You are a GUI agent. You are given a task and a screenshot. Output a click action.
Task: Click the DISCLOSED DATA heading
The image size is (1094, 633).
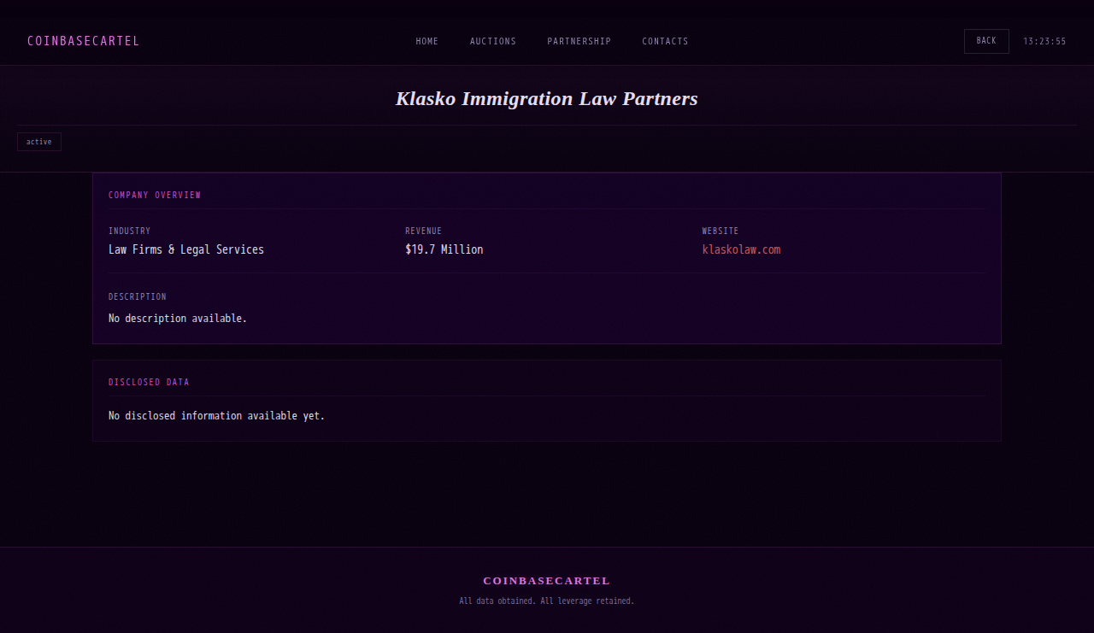[149, 382]
